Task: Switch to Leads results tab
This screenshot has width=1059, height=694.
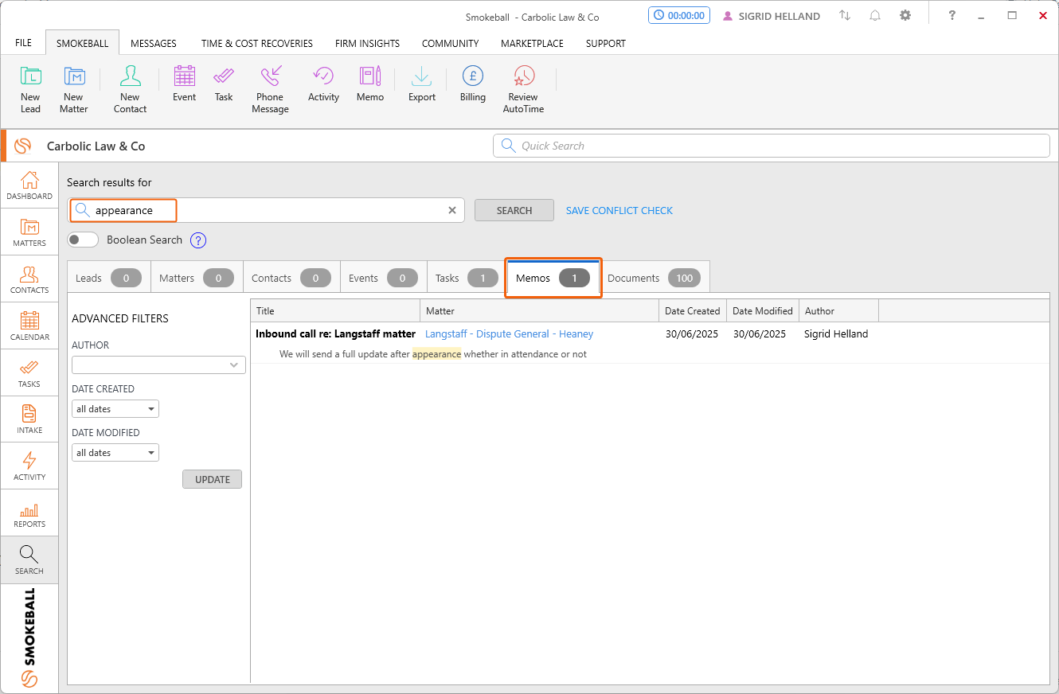Action: coord(108,278)
